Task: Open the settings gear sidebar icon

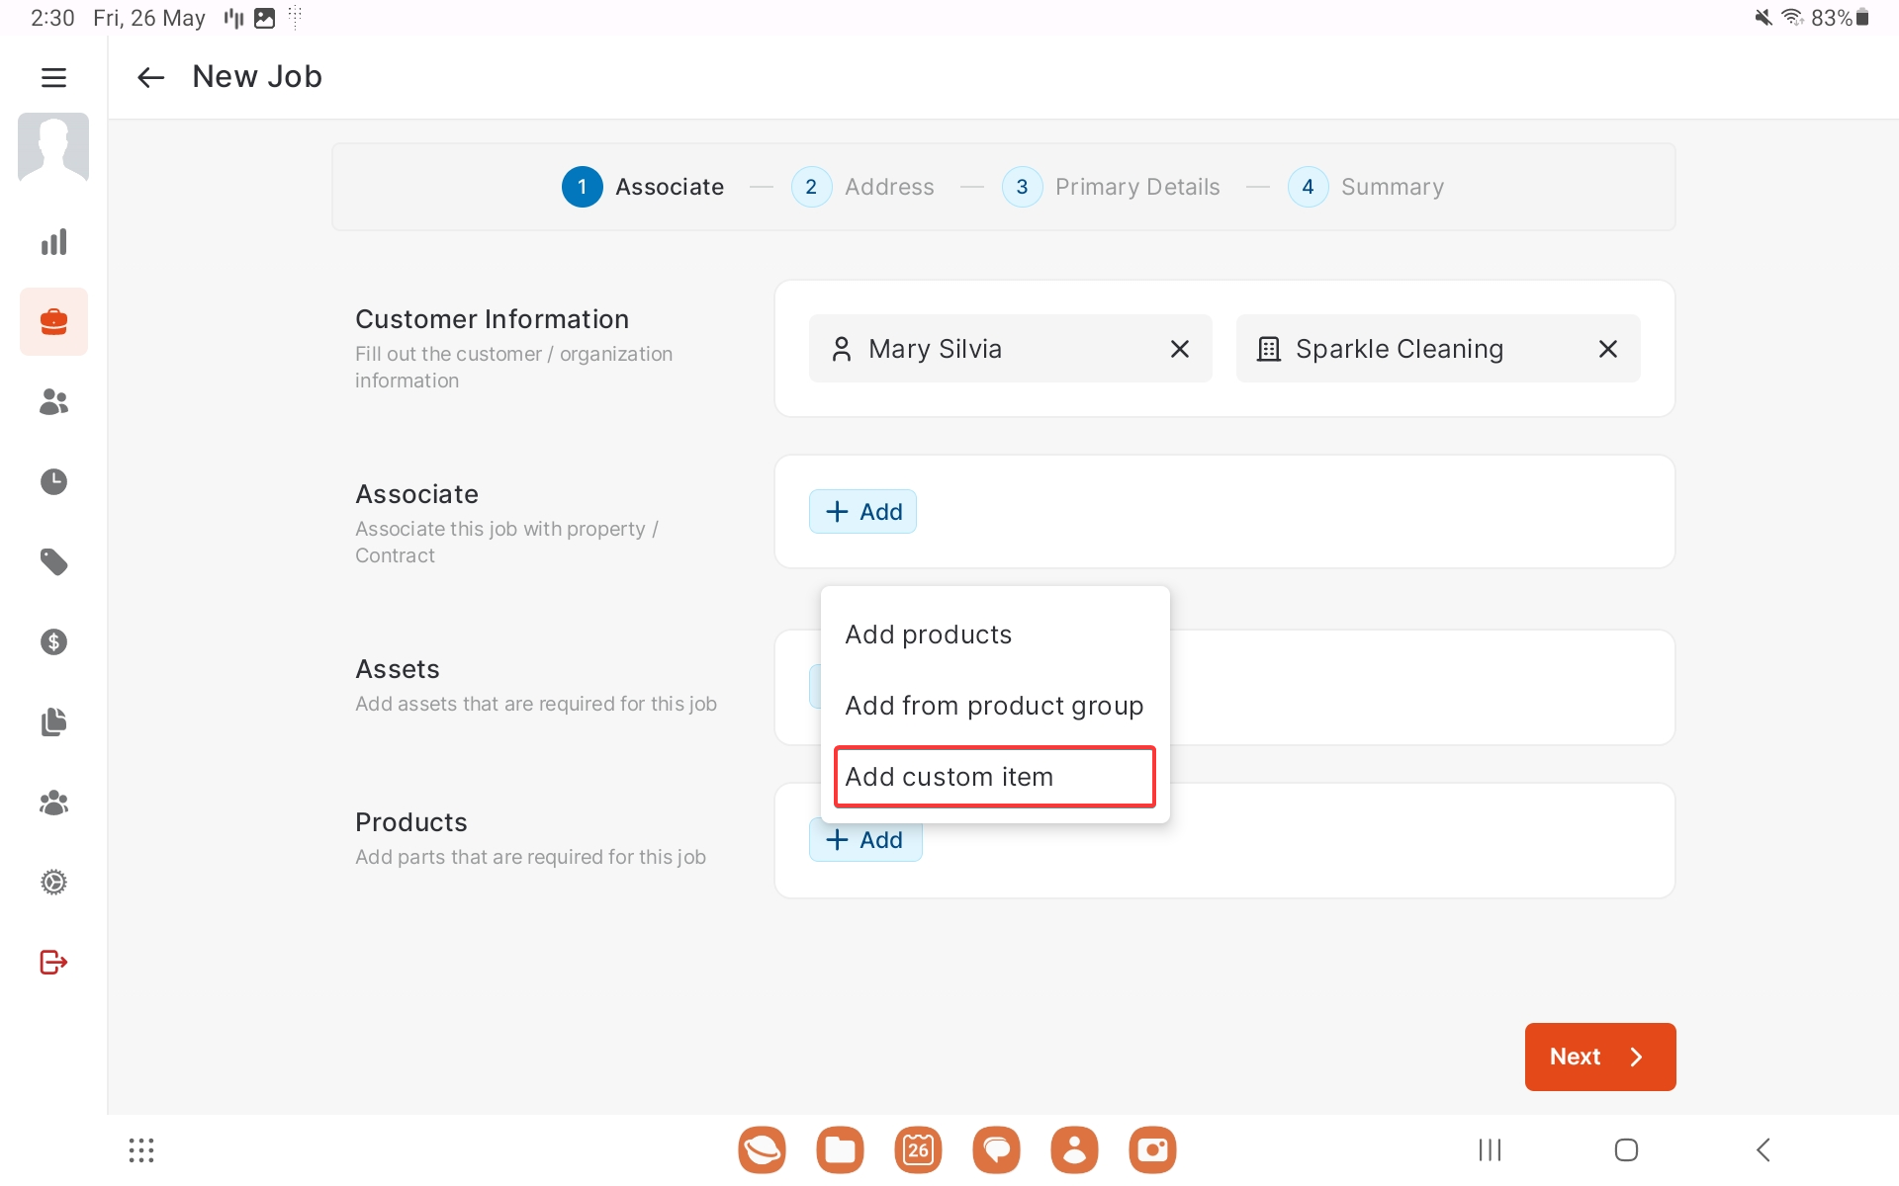Action: pos(53,882)
